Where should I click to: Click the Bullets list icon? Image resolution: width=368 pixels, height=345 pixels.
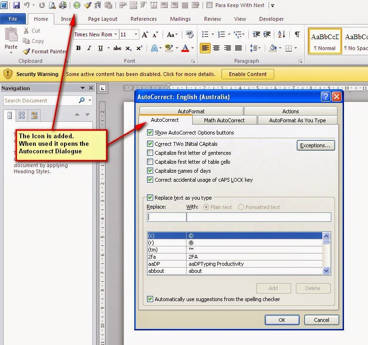coord(205,34)
